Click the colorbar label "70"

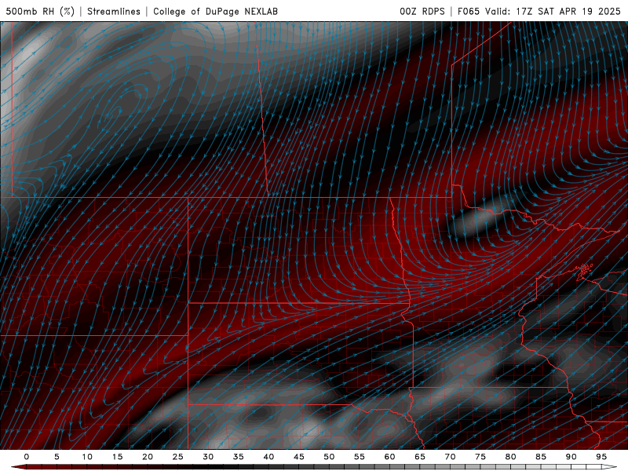450,457
